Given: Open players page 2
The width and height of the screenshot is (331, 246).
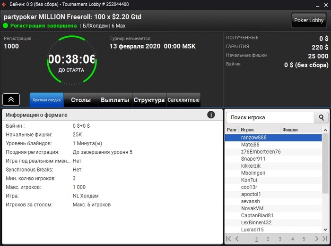Looking at the screenshot, I should coord(268,239).
